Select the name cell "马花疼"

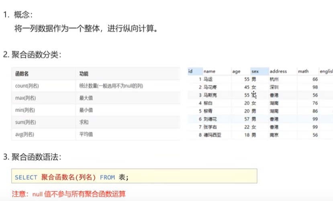tap(210, 87)
